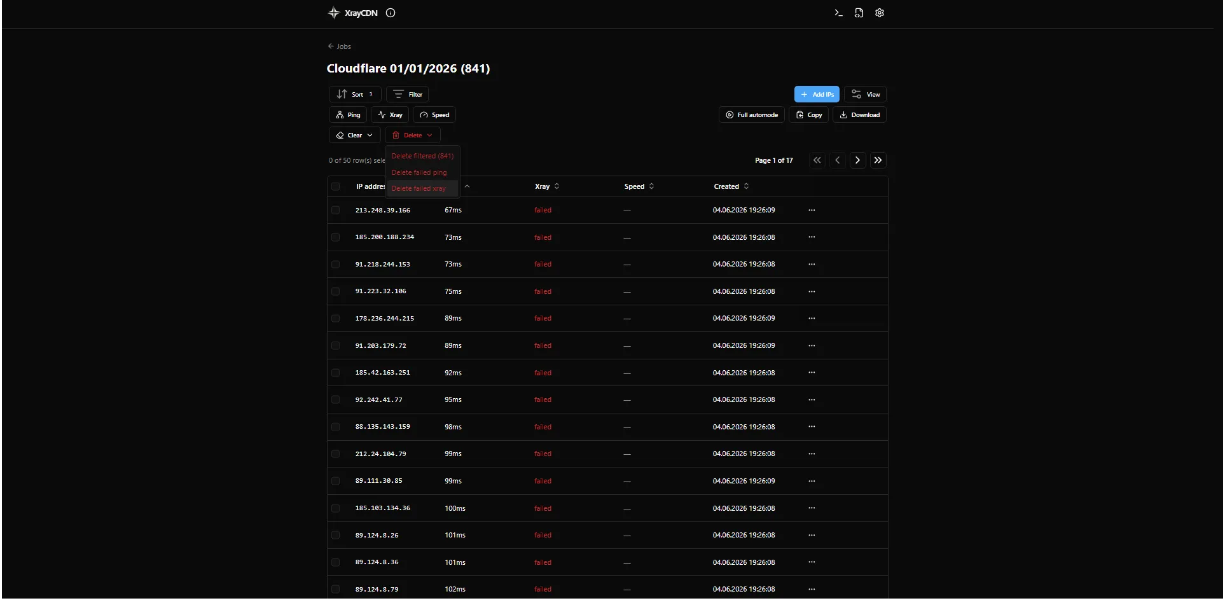Click the Download button
This screenshot has width=1225, height=603.
859,114
